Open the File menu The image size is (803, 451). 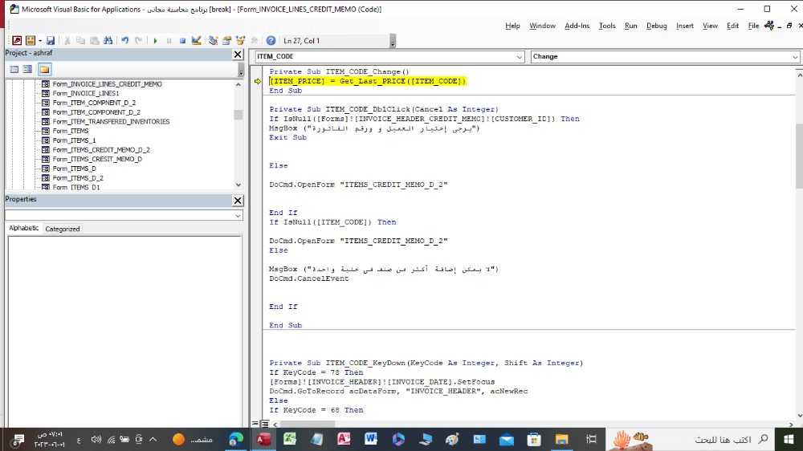(753, 26)
